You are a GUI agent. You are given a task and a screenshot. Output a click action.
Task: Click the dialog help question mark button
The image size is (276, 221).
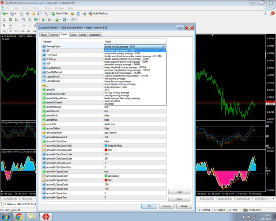180,27
